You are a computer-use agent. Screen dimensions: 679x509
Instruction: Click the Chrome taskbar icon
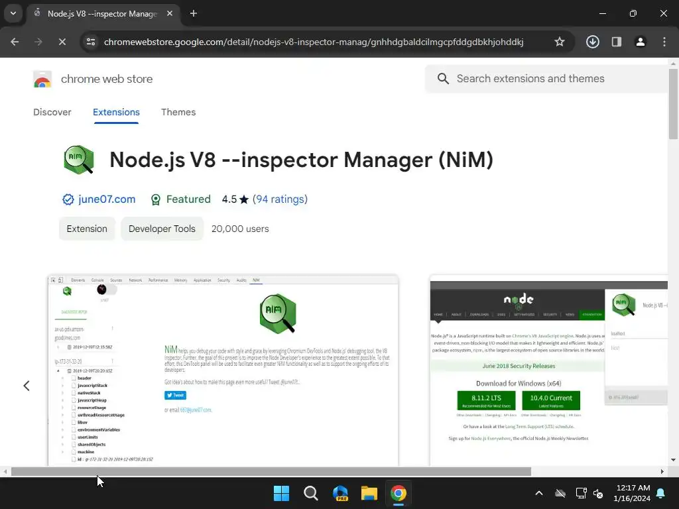click(399, 493)
